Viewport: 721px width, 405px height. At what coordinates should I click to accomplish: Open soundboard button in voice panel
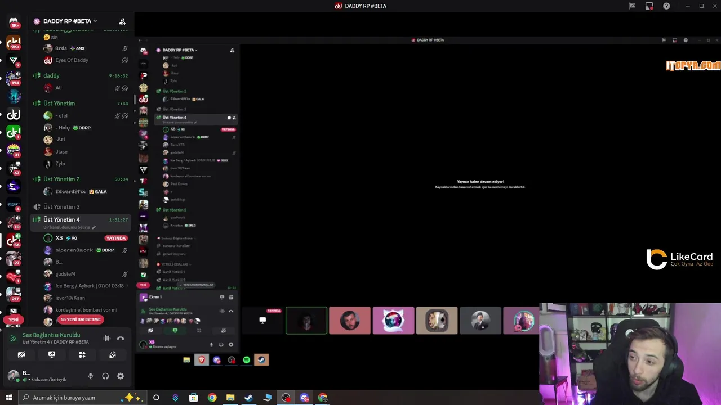coord(113,354)
